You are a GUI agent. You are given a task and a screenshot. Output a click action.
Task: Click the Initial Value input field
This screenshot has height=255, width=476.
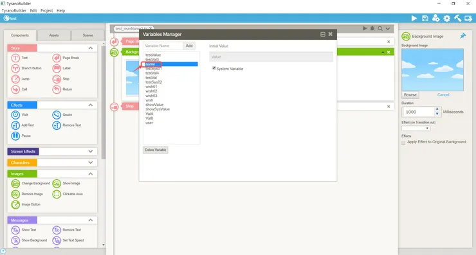[x=271, y=57]
